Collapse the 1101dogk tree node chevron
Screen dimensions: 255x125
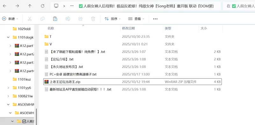[x=8, y=37]
